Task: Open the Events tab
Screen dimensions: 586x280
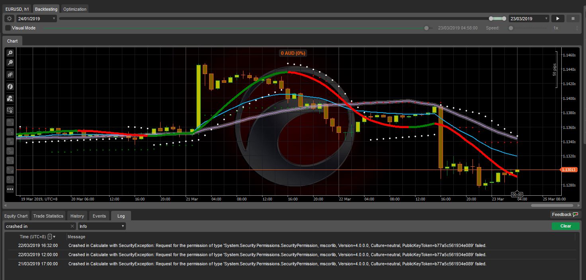Action: coord(99,216)
